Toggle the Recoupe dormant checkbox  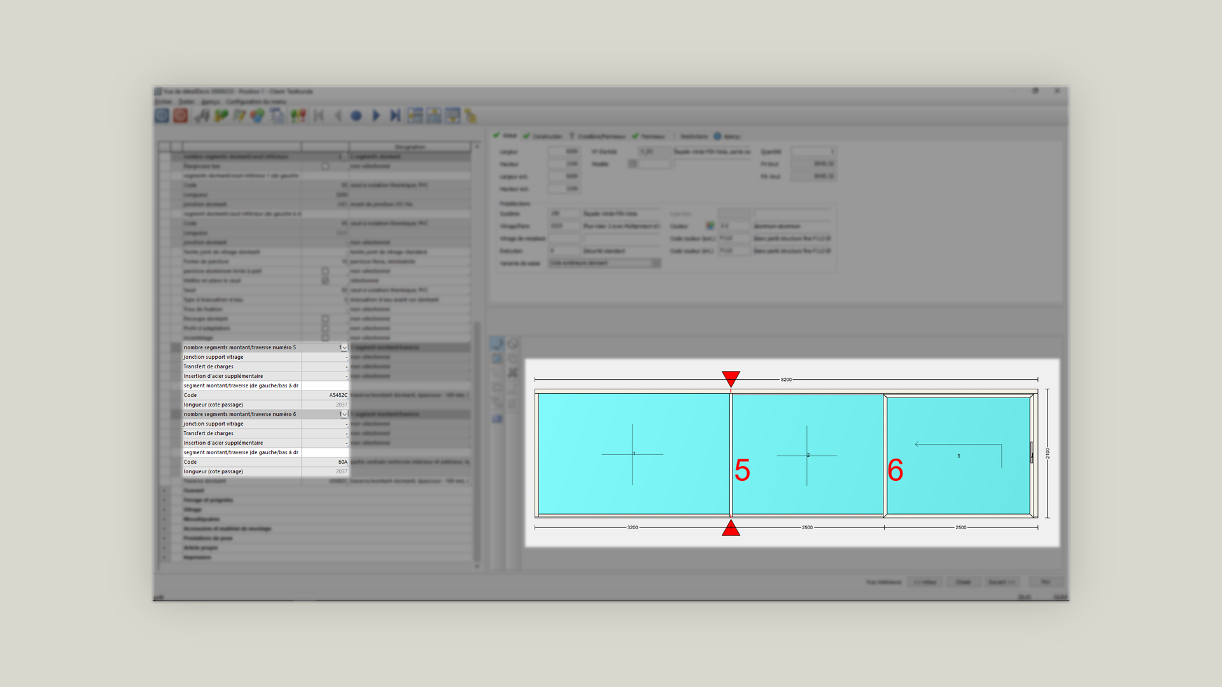tap(325, 319)
